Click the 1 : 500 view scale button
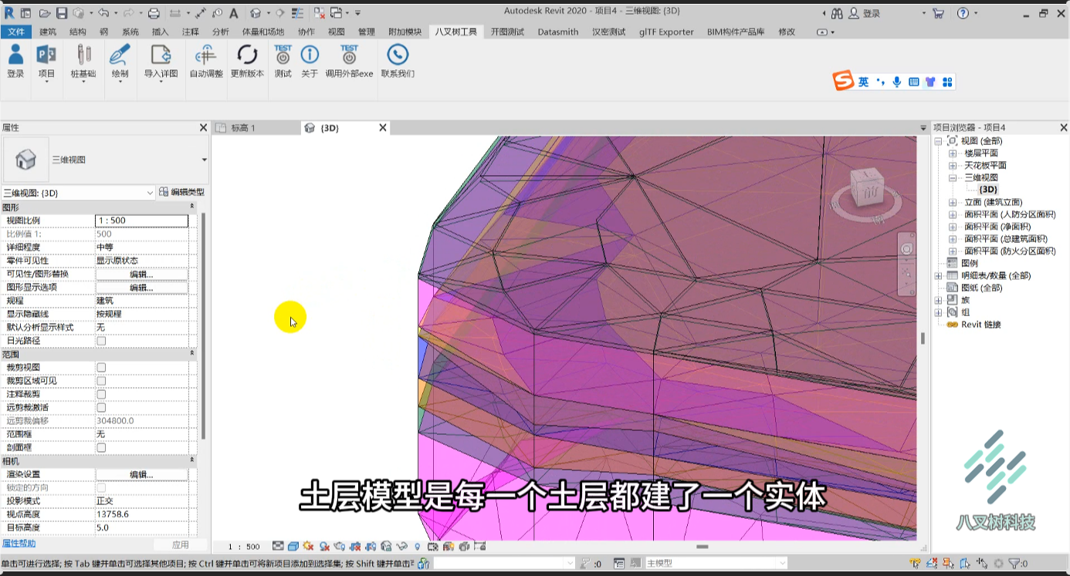 (x=244, y=547)
